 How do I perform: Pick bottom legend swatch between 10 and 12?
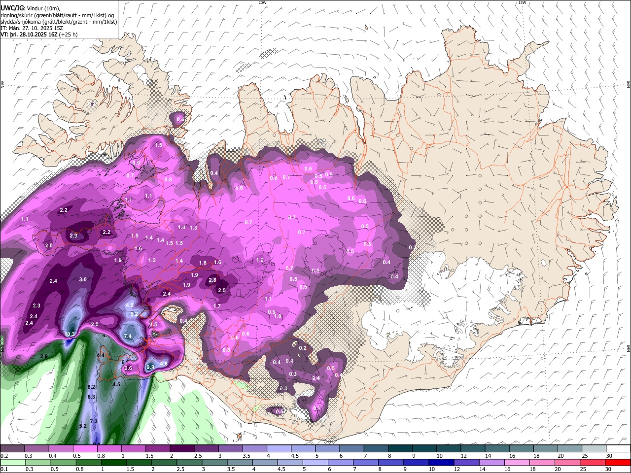click(x=441, y=462)
